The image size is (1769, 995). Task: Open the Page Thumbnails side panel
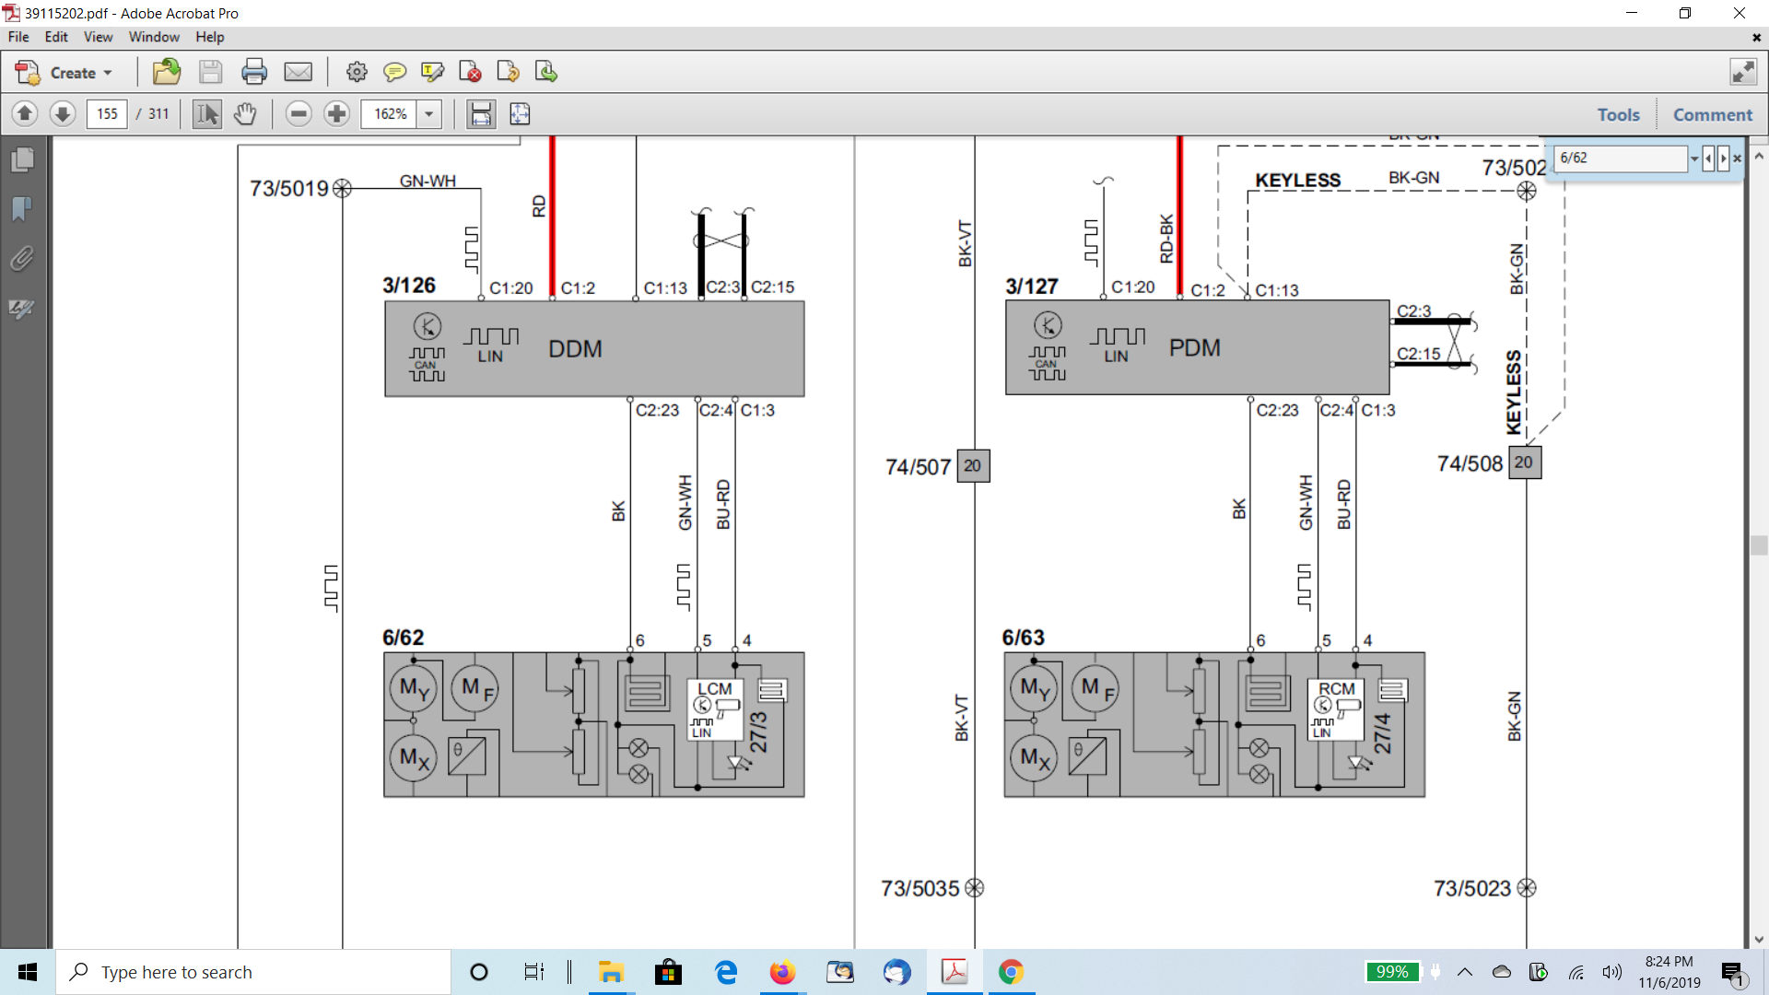coord(22,159)
